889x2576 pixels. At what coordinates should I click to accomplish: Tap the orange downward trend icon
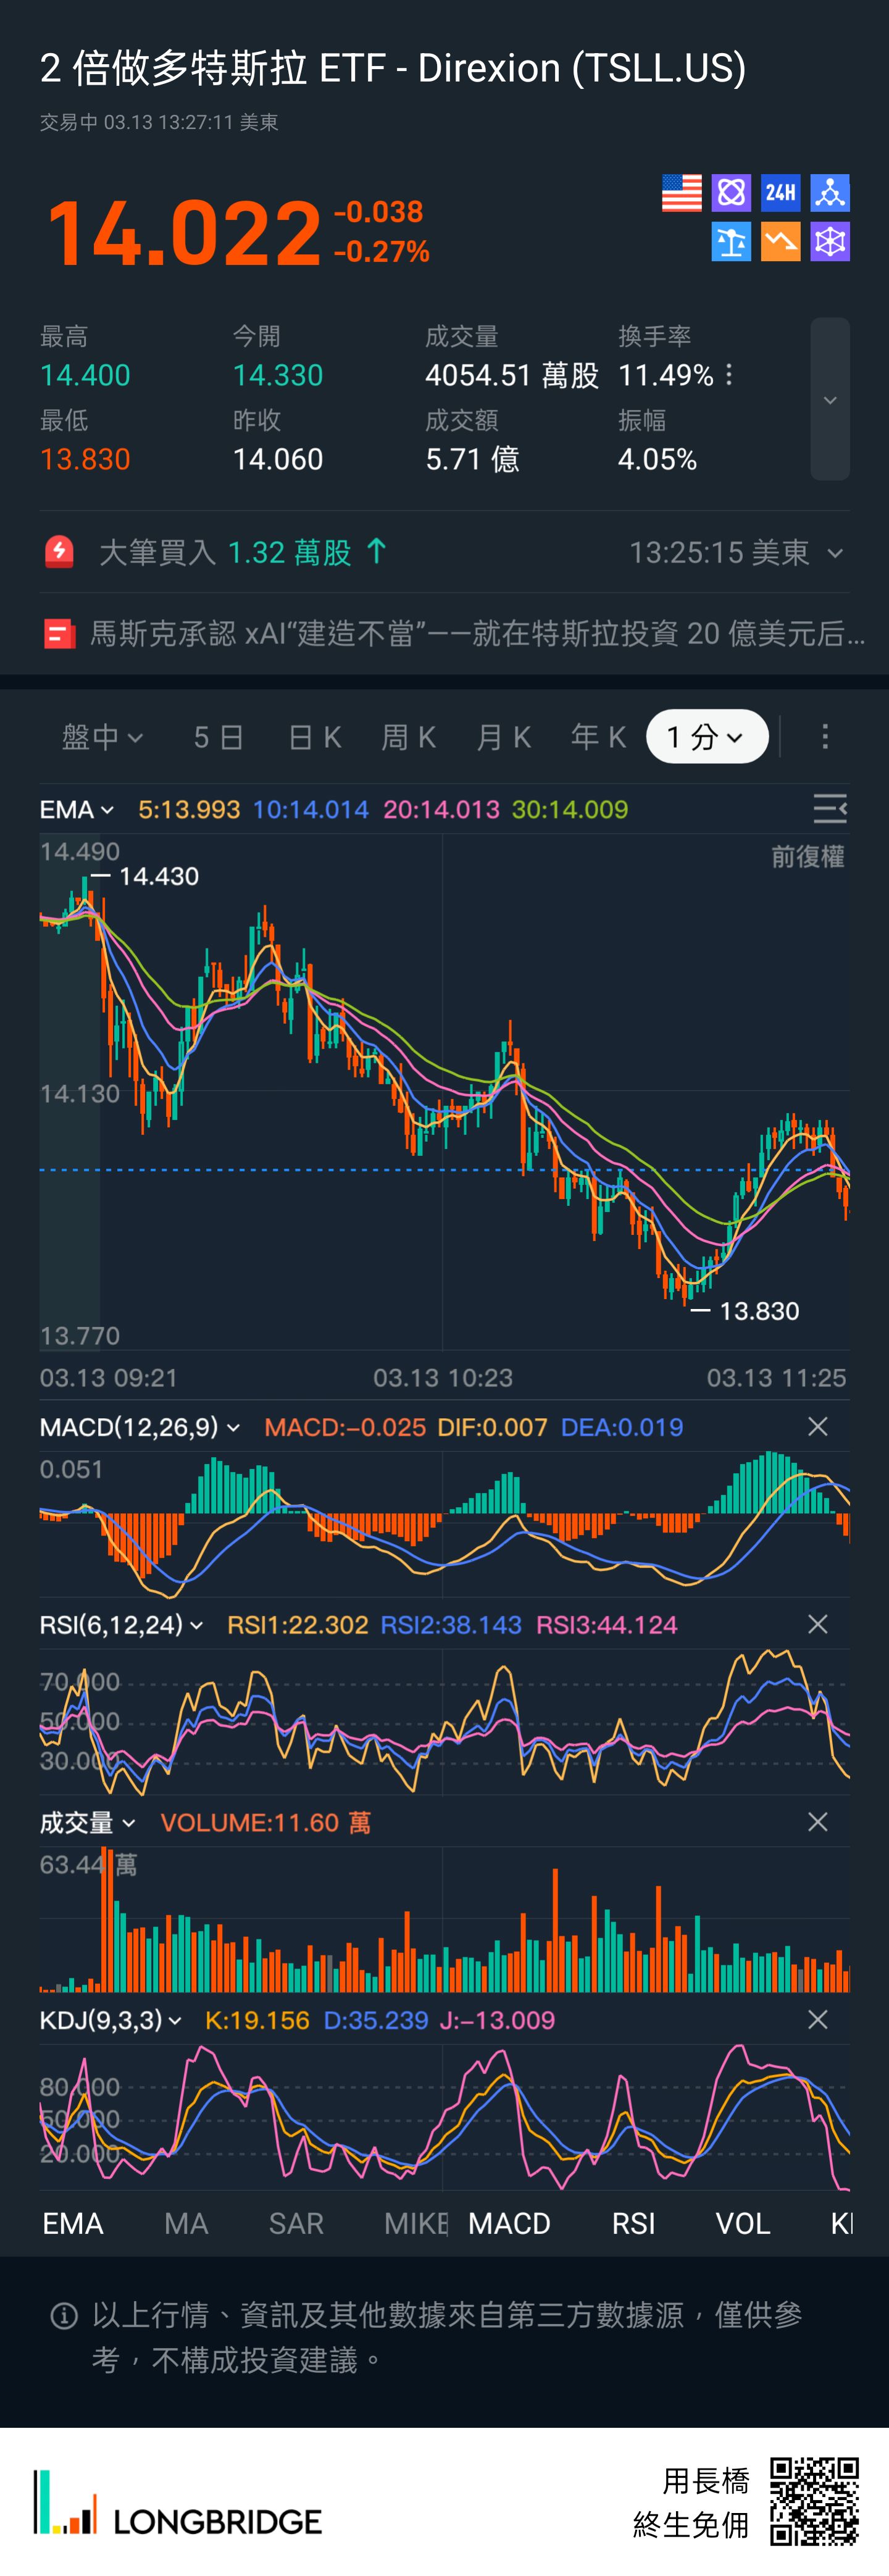coord(780,242)
